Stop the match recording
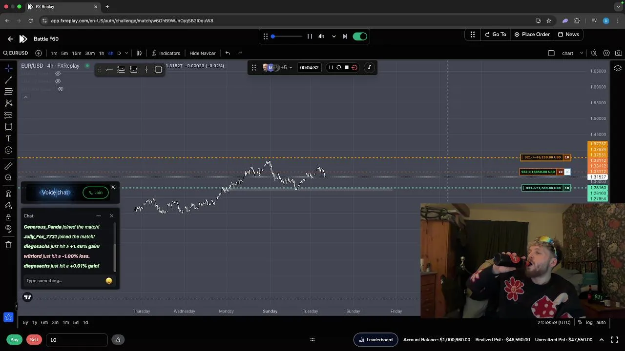 [347, 67]
